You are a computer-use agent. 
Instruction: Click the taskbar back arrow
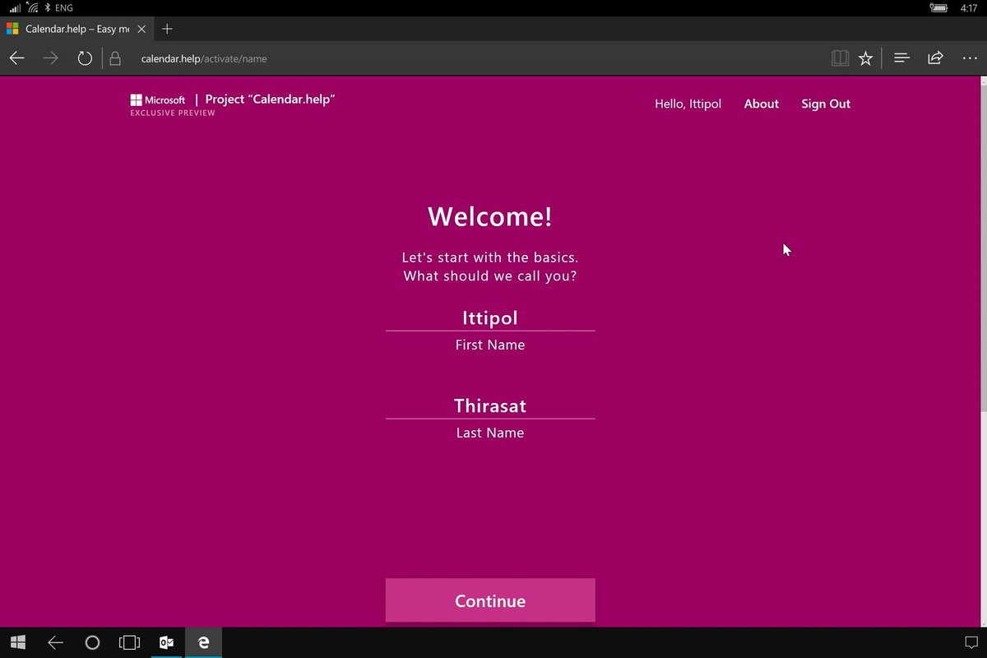(x=55, y=642)
